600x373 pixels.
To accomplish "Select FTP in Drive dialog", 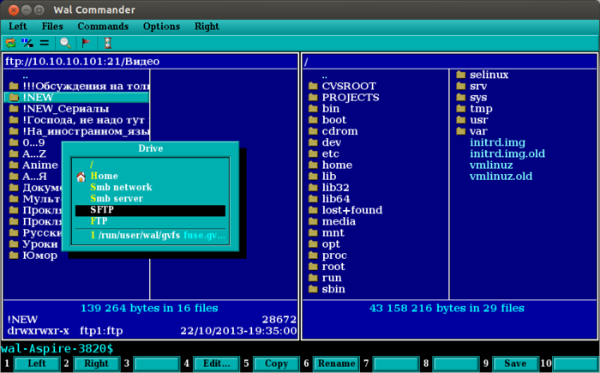I will click(150, 221).
